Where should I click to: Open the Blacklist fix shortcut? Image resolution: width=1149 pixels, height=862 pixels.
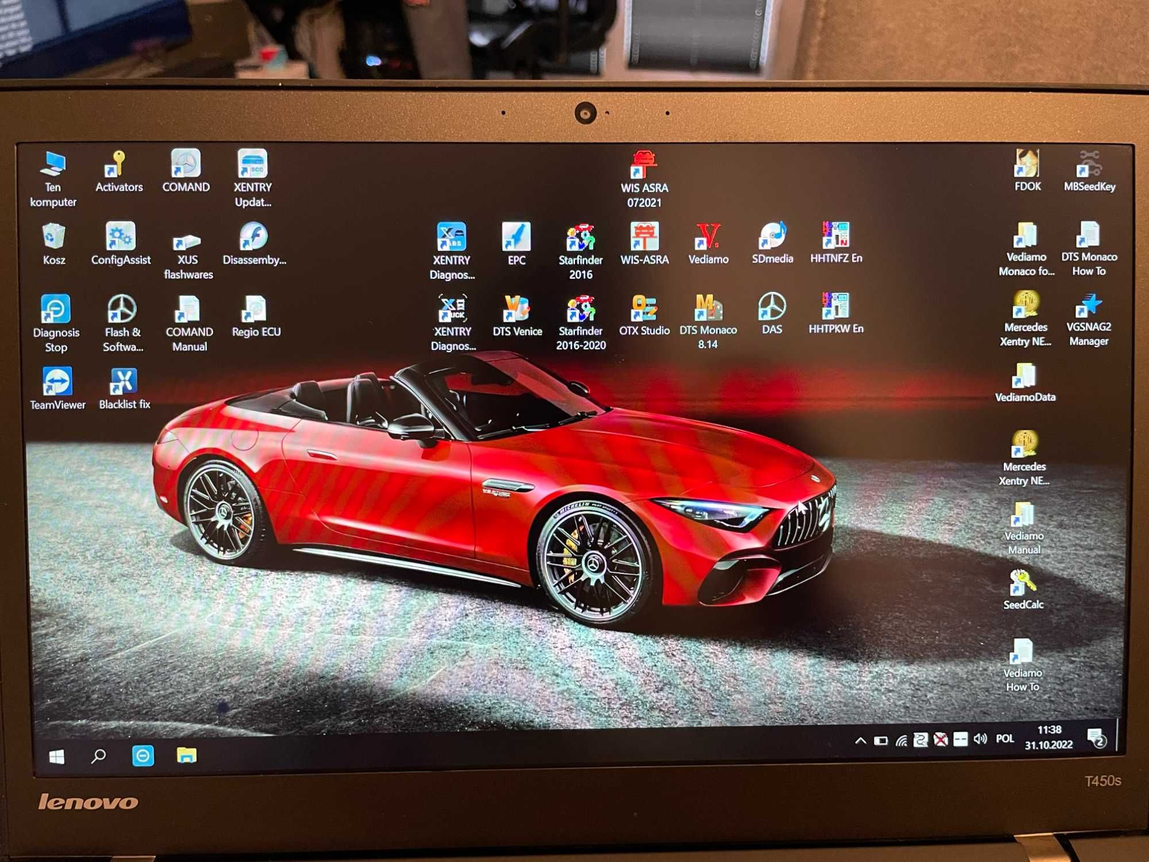(124, 389)
